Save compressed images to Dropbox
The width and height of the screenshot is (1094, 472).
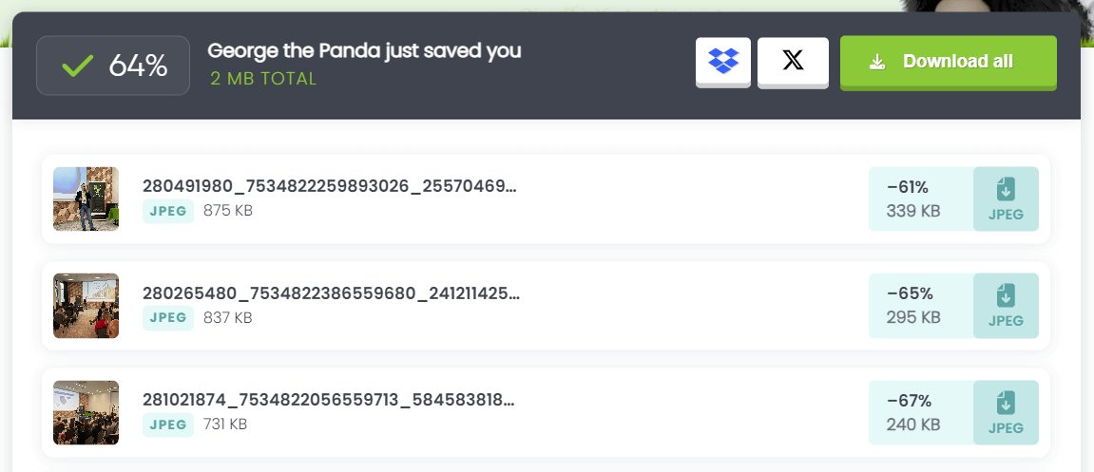pos(723,62)
